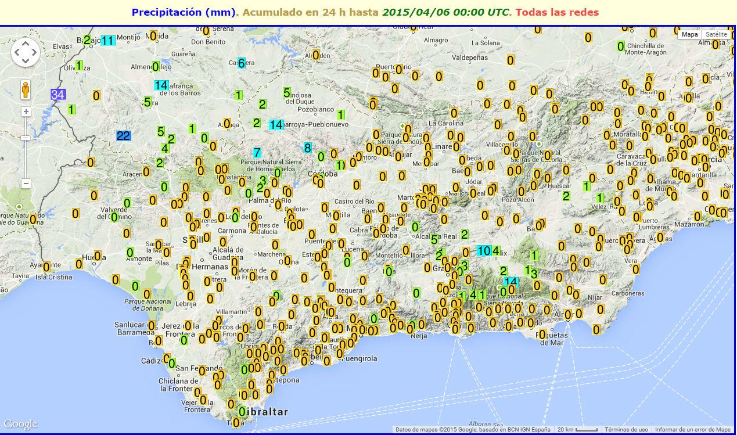
Task: Click the Todas las redes header text
Action: pos(557,12)
